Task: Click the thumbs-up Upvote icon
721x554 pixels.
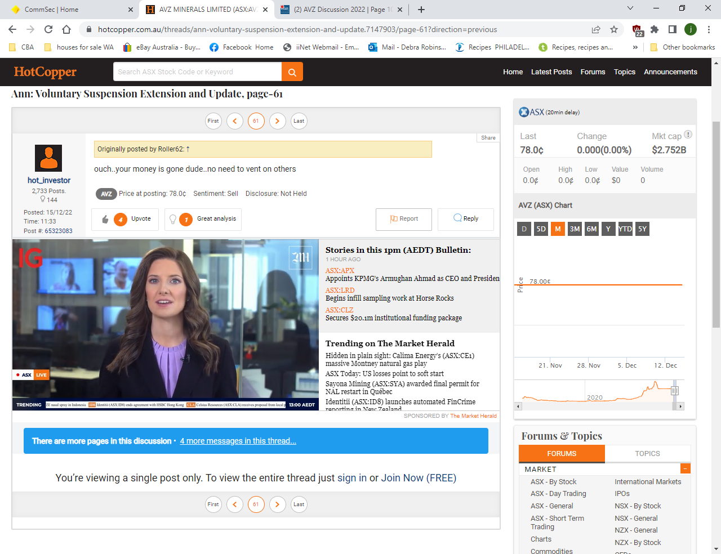Action: [x=105, y=220]
